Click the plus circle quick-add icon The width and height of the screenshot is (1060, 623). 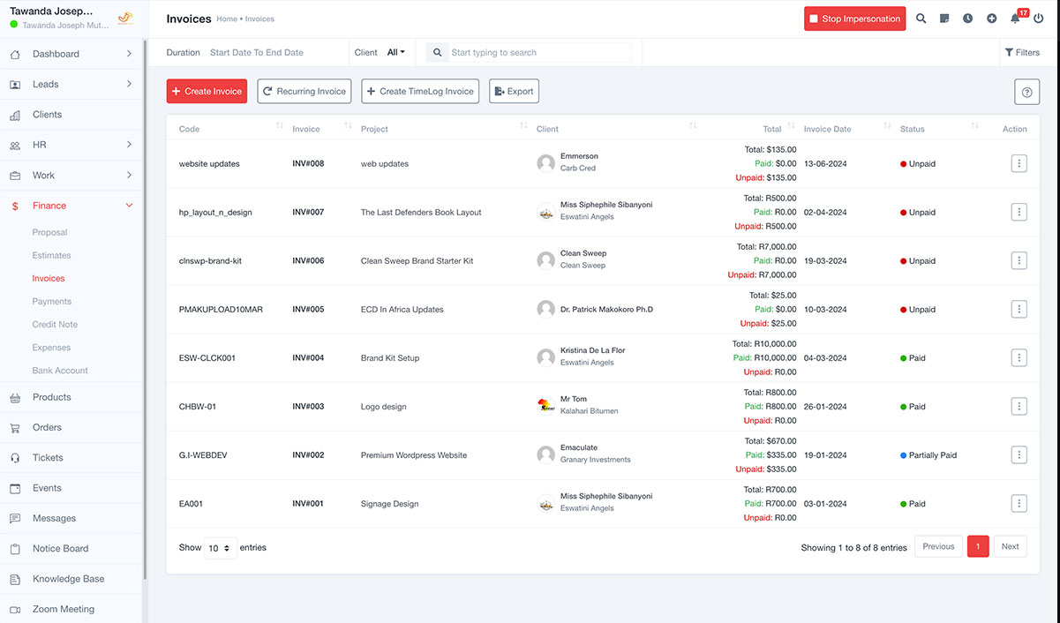tap(992, 19)
